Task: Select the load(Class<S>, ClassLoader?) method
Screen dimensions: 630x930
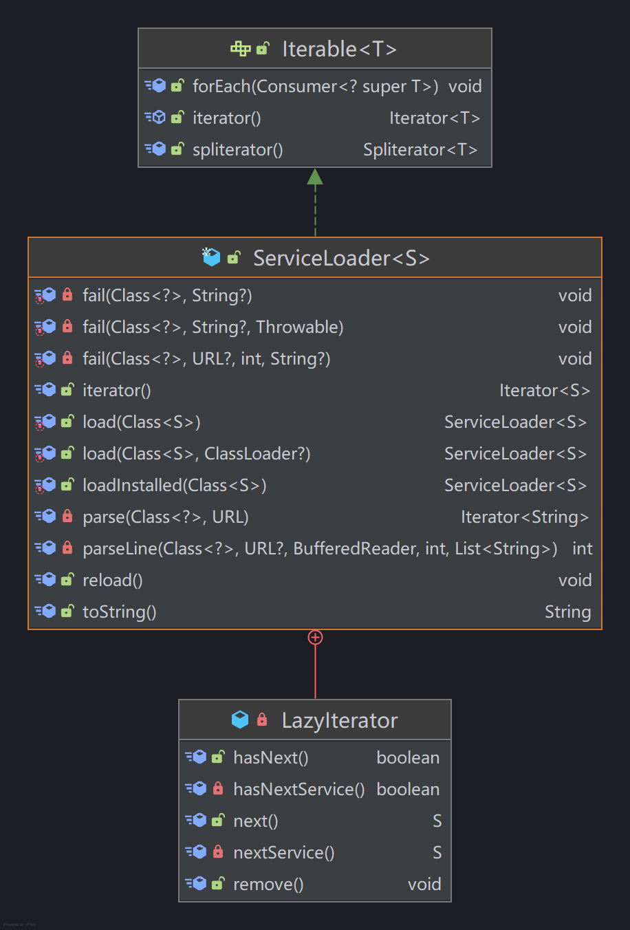Action: click(196, 453)
